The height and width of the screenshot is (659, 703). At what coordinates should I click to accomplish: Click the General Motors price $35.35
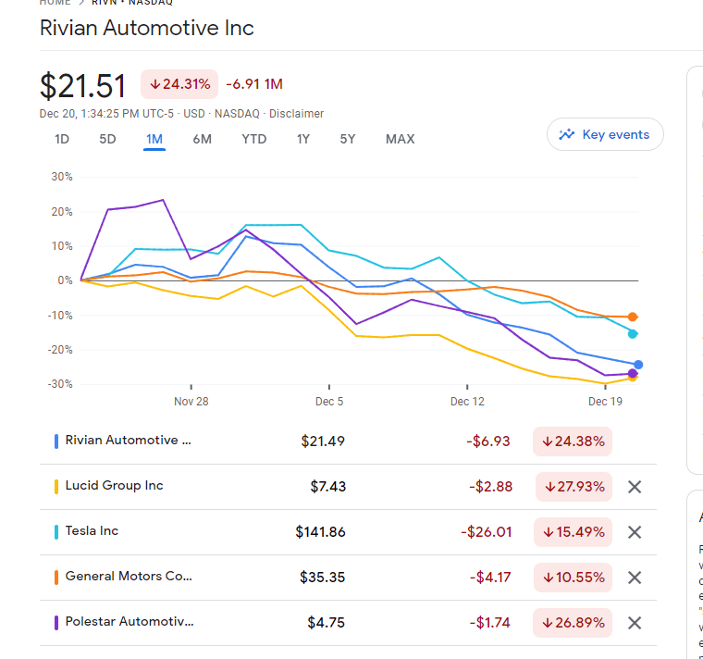[x=322, y=578]
